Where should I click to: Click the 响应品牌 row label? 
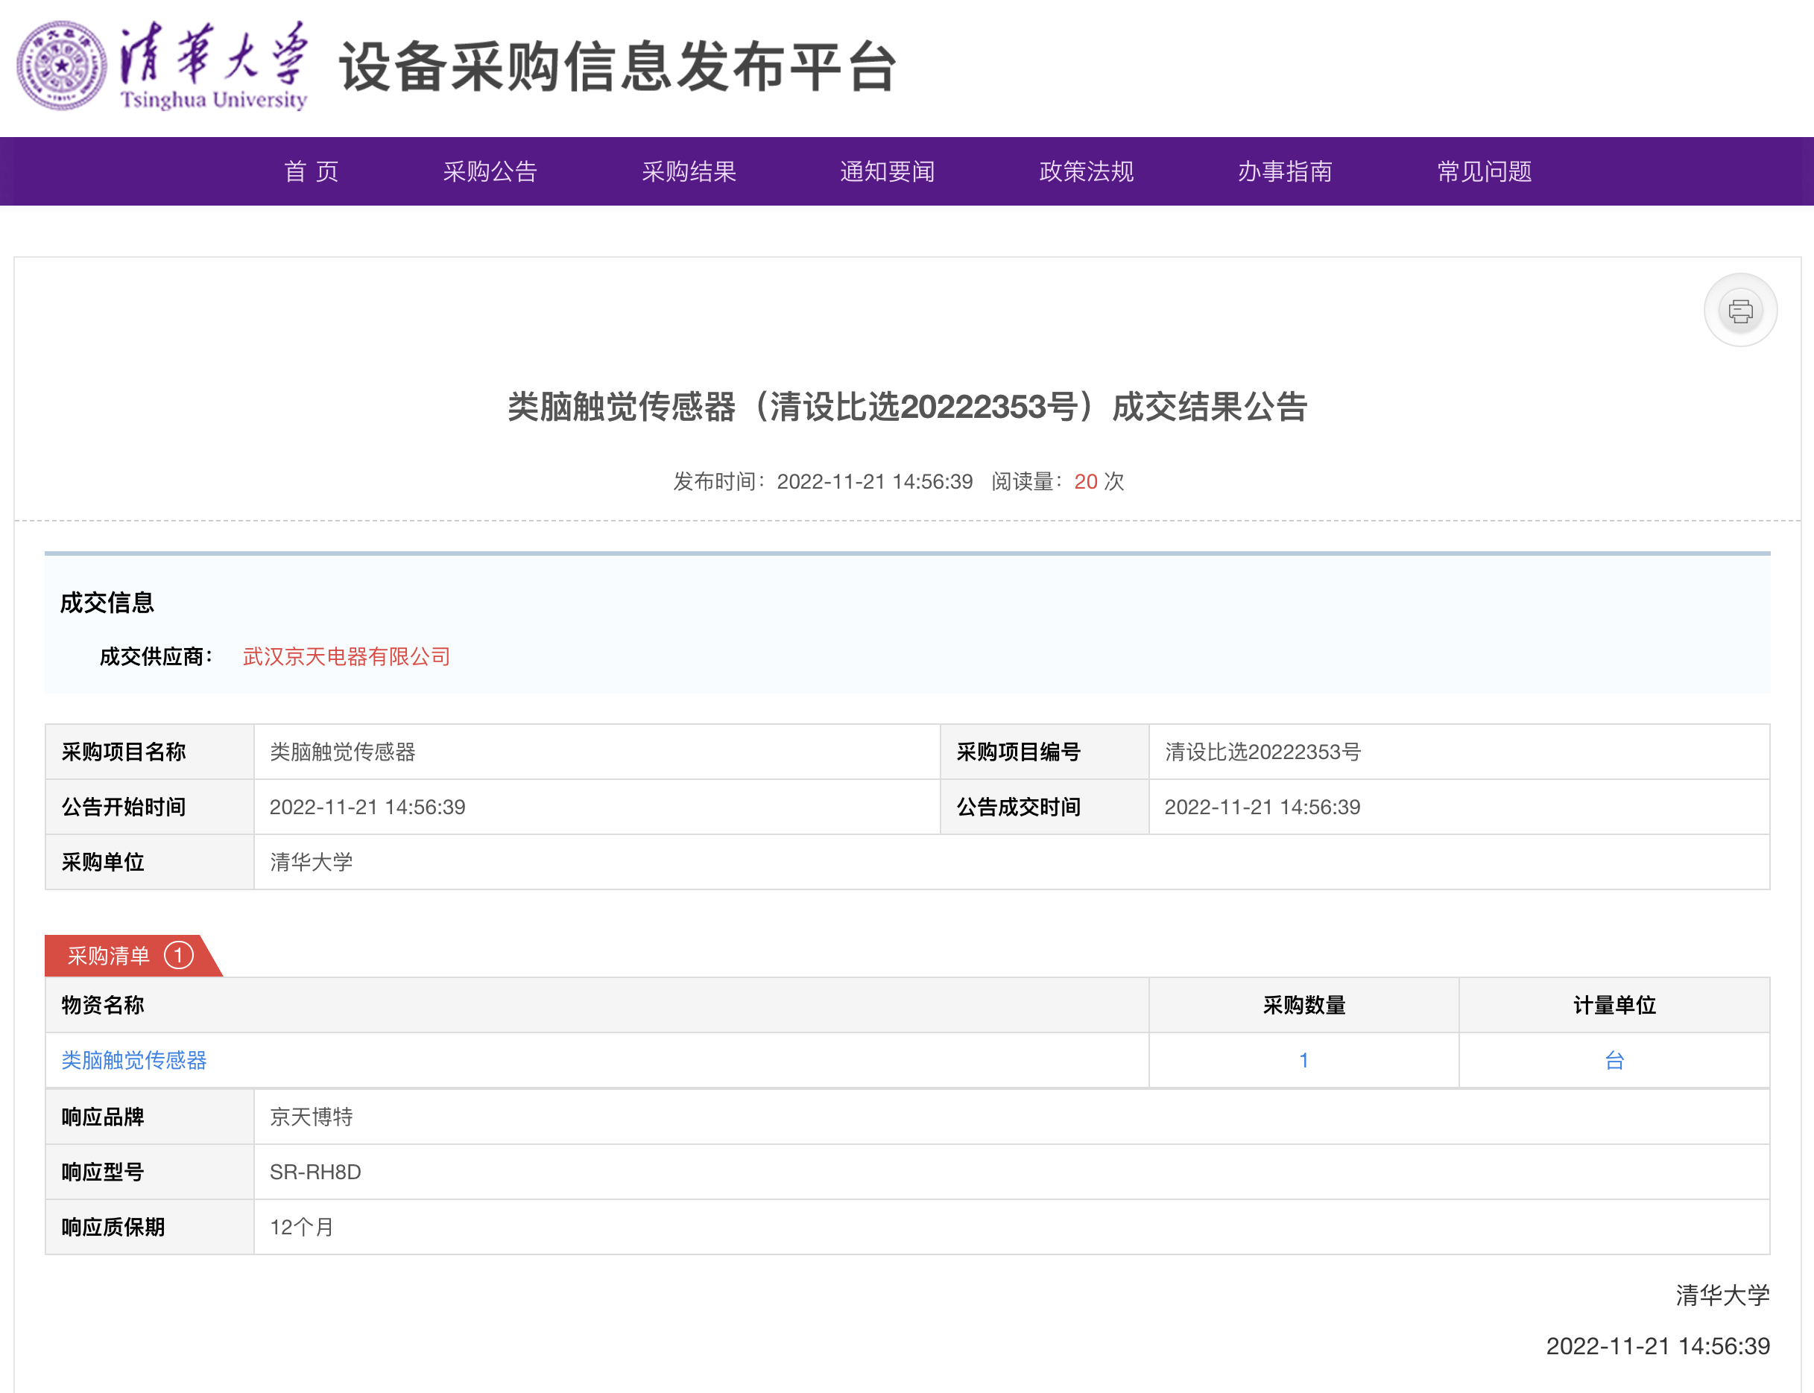pyautogui.click(x=102, y=1117)
